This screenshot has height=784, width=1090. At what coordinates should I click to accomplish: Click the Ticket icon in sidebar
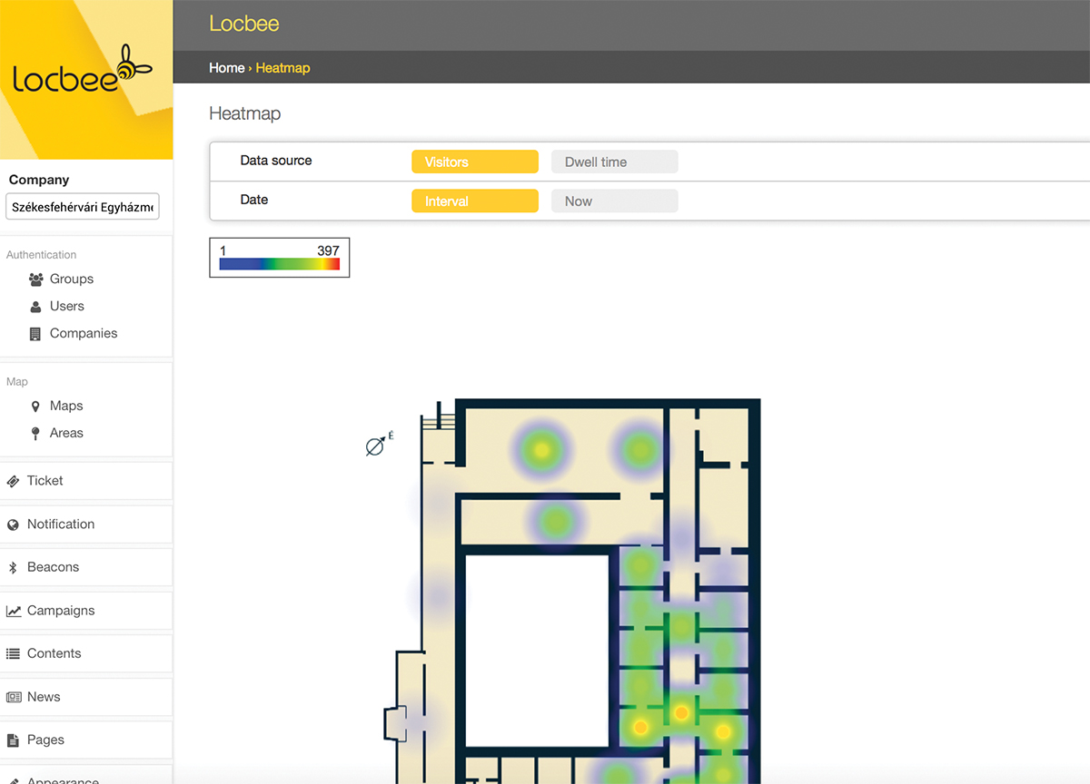pyautogui.click(x=13, y=481)
